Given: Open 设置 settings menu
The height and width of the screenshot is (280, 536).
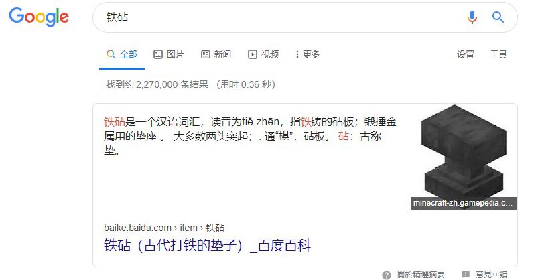Looking at the screenshot, I should [x=466, y=54].
